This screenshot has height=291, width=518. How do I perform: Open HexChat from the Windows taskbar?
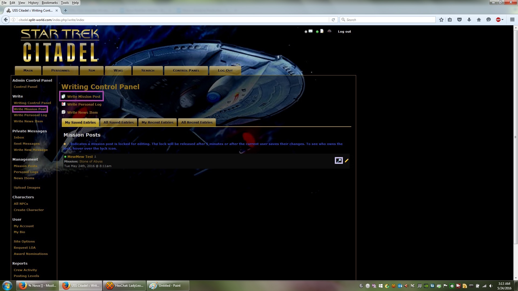(x=124, y=286)
